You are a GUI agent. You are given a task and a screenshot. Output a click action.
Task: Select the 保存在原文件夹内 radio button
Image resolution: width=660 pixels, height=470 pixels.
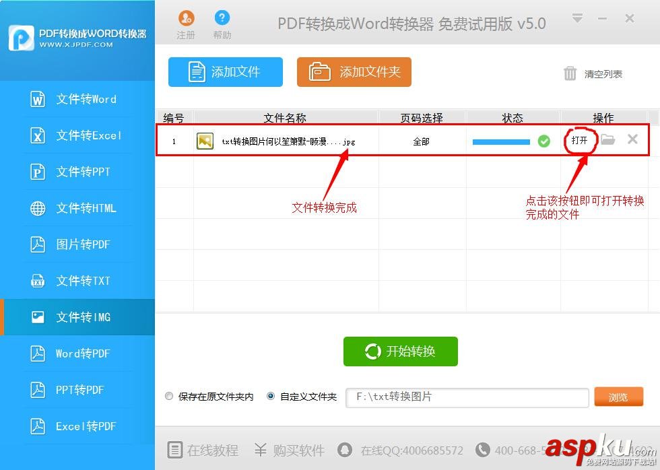[x=169, y=396]
